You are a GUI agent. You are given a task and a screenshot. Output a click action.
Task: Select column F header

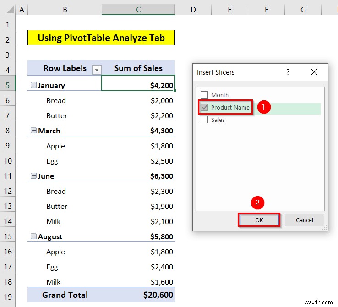tap(267, 10)
